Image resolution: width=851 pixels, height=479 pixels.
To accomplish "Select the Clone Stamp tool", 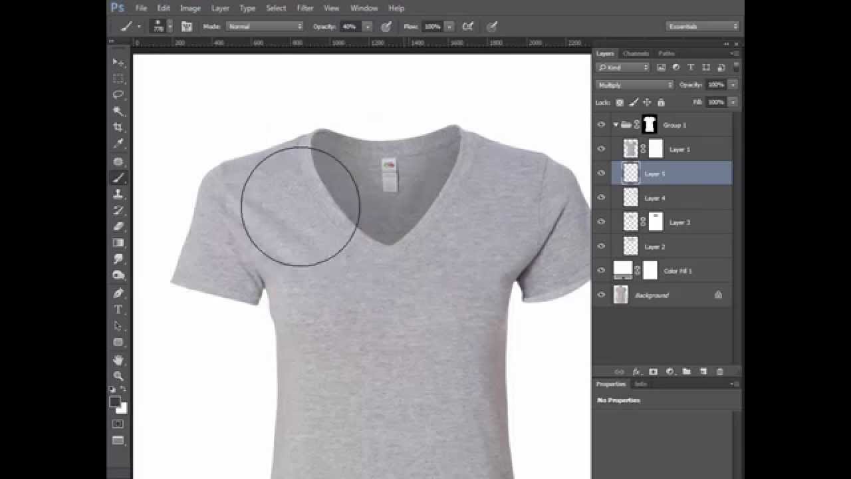I will pyautogui.click(x=118, y=194).
